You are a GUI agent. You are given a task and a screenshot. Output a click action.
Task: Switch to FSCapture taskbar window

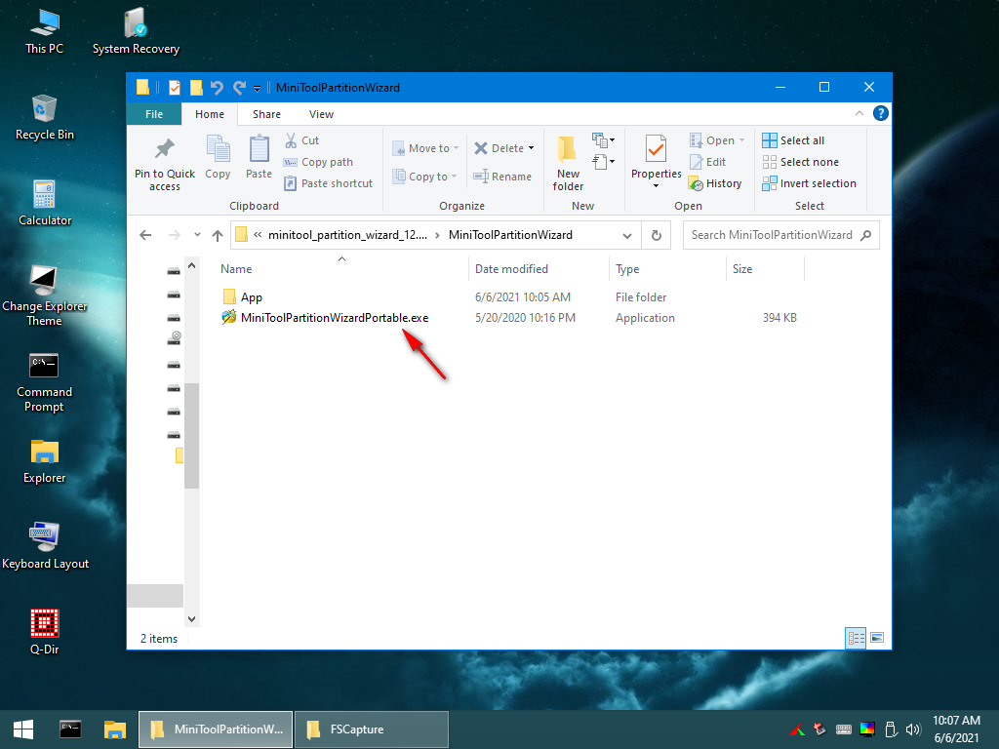tap(372, 729)
